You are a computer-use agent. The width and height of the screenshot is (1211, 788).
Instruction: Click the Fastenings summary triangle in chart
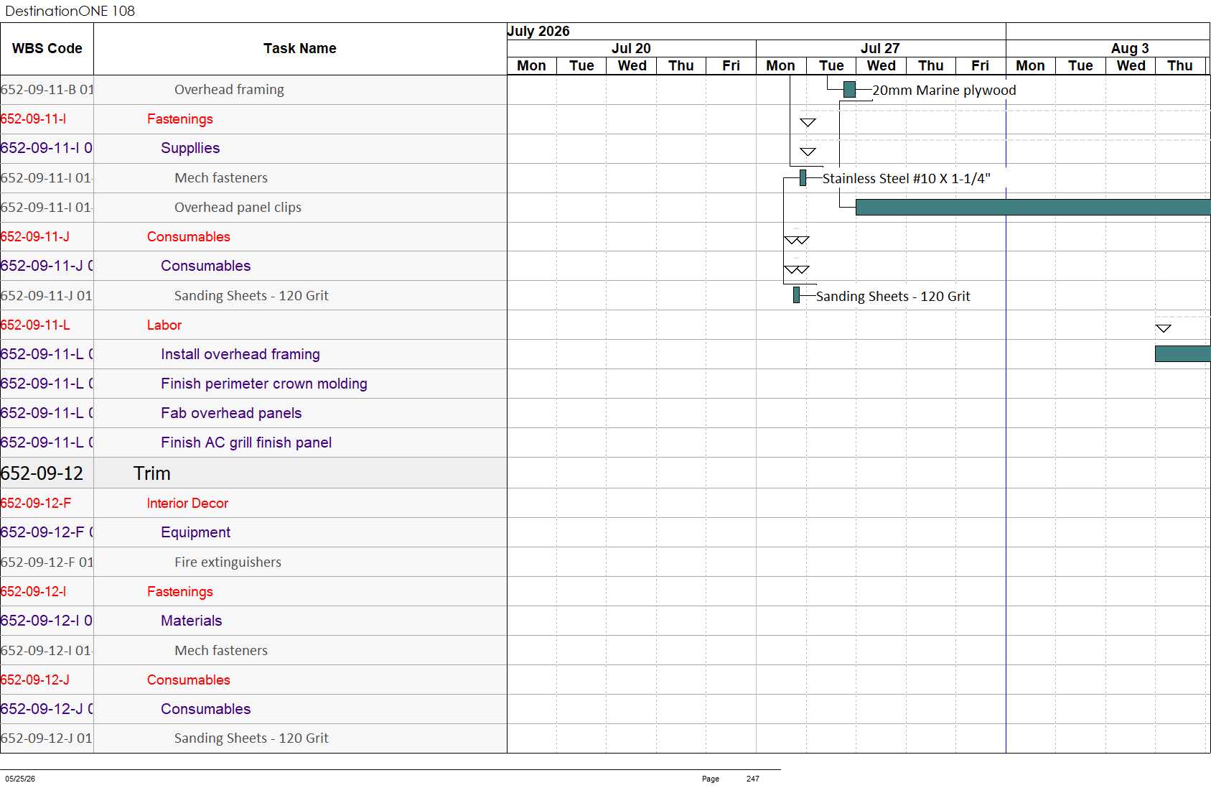808,122
